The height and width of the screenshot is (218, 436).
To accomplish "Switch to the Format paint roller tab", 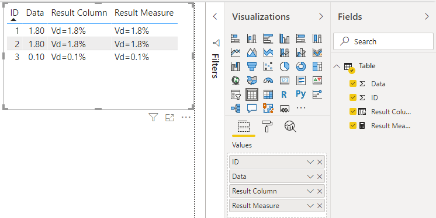I will 267,126.
